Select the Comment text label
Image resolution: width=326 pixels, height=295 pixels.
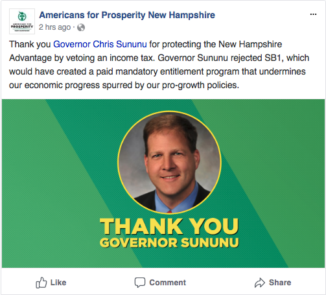click(168, 283)
